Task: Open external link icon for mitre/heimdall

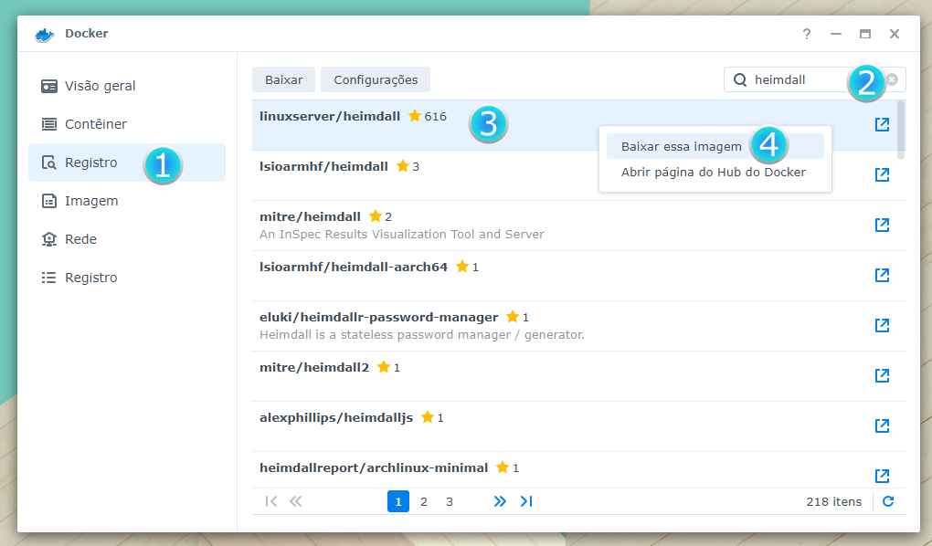Action: tap(882, 225)
